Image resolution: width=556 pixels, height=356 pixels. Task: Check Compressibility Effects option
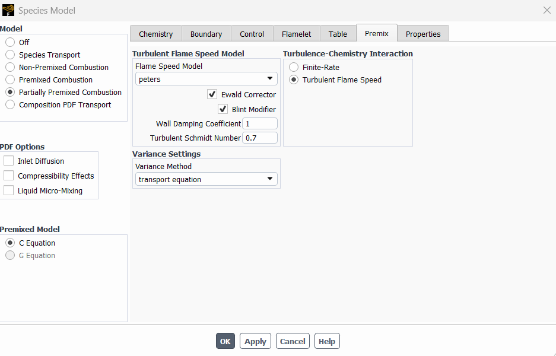pos(9,176)
